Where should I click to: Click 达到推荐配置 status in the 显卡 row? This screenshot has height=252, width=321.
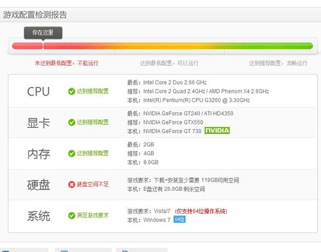coord(93,122)
